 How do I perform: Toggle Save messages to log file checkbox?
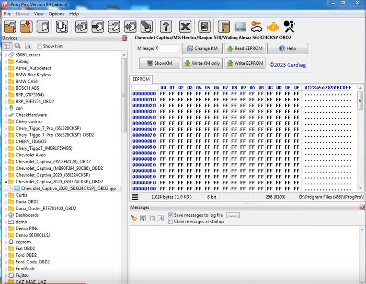171,215
